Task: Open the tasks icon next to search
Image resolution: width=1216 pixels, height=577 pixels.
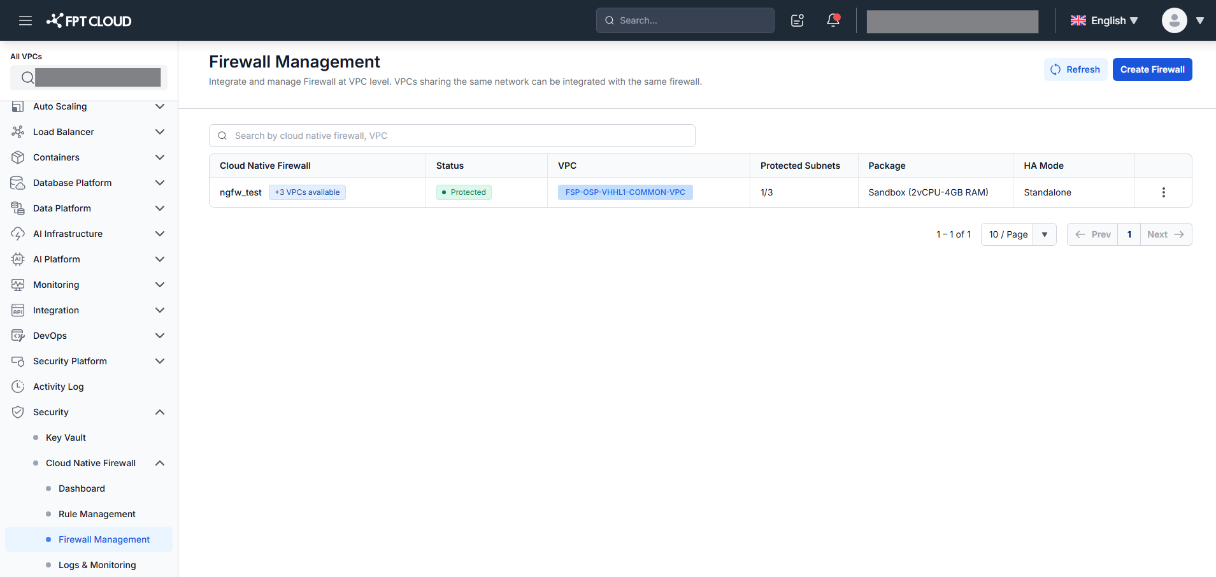Action: point(798,20)
